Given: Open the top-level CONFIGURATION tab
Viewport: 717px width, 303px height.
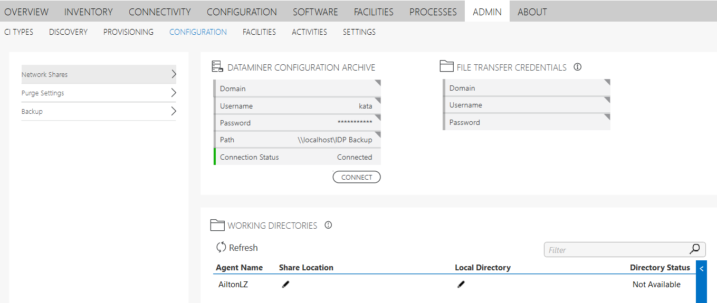Looking at the screenshot, I should pos(242,12).
